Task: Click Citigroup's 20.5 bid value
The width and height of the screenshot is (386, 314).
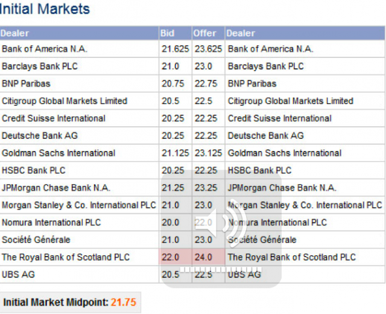Action: [171, 101]
